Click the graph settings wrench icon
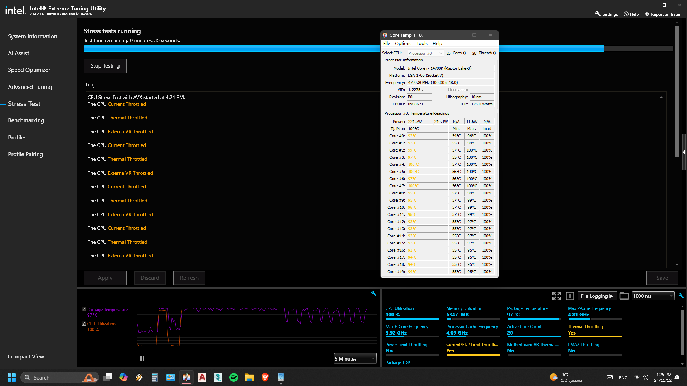 point(374,293)
